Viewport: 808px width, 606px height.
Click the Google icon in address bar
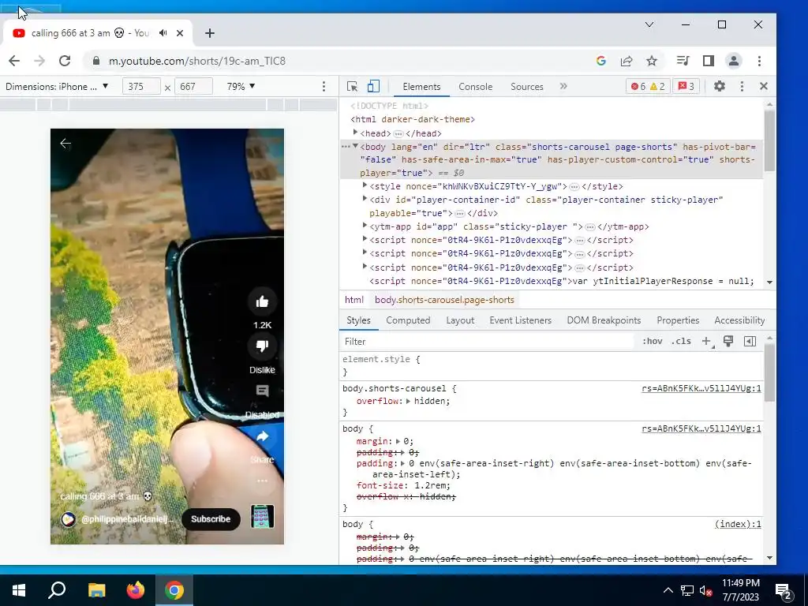tap(600, 61)
